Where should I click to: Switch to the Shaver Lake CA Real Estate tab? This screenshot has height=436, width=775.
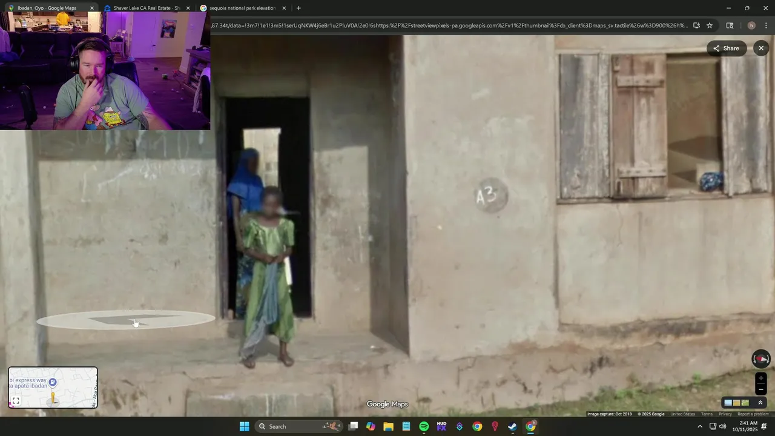coord(147,8)
